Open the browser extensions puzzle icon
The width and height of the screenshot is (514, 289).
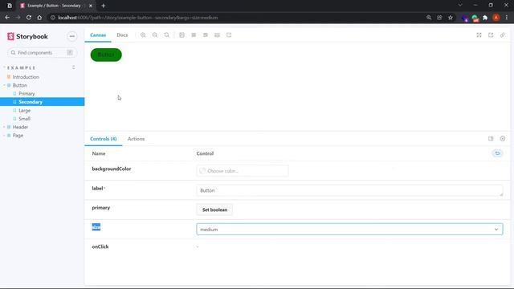point(485,18)
